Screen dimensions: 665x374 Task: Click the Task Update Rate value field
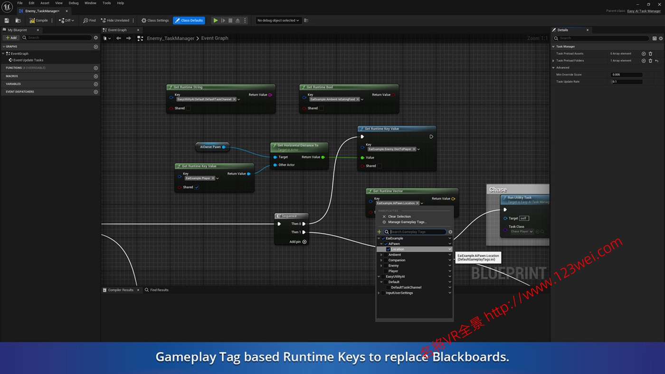pos(626,82)
